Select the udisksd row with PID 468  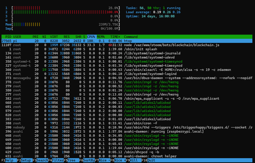[x=127, y=103]
